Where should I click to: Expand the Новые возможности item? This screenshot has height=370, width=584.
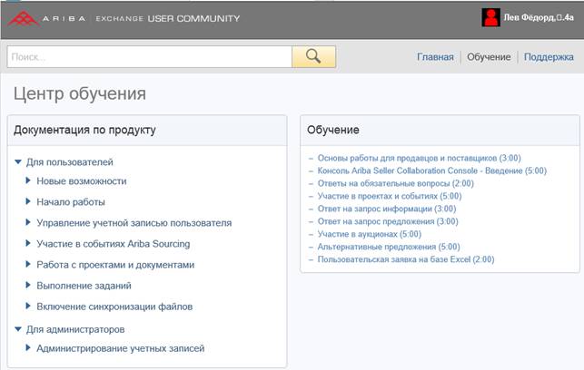pos(81,181)
